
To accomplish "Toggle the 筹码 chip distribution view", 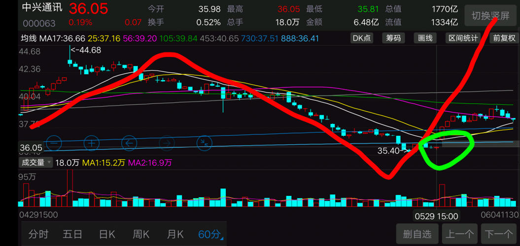I will pyautogui.click(x=393, y=38).
